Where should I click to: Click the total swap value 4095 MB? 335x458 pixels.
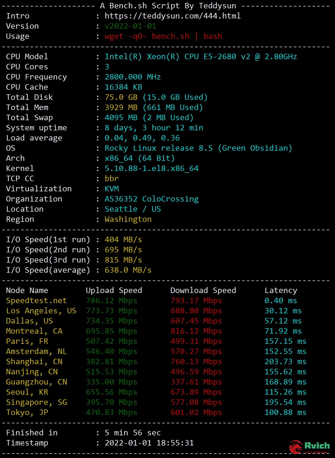point(121,118)
